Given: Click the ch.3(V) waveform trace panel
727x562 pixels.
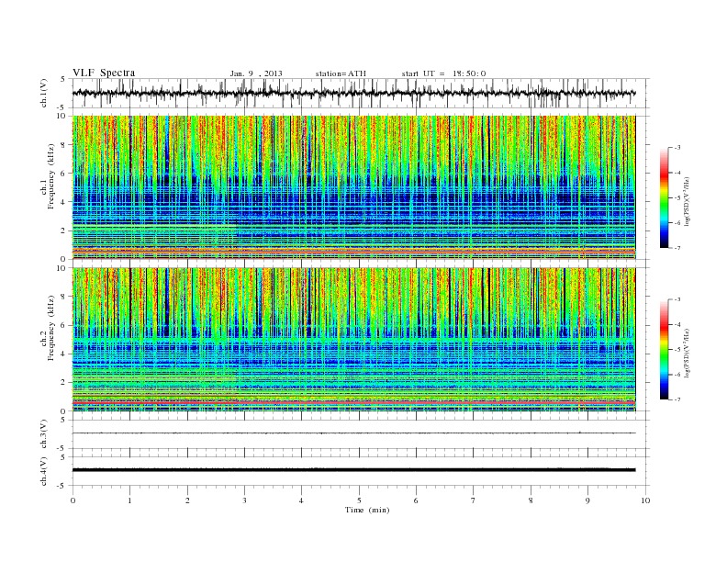Looking at the screenshot, I should click(x=361, y=434).
